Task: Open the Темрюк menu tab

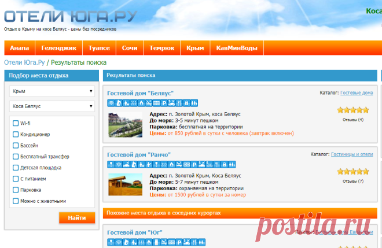Action: 161,48
